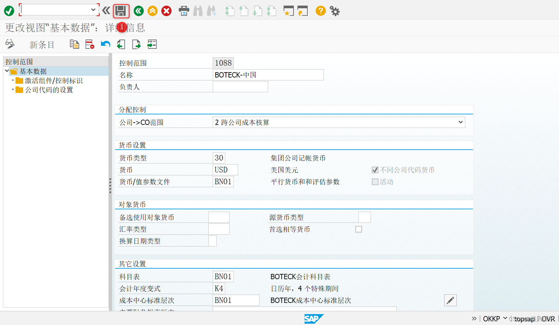Open the 公司->CO范围 dropdown
The height and width of the screenshot is (325, 559).
pos(461,122)
